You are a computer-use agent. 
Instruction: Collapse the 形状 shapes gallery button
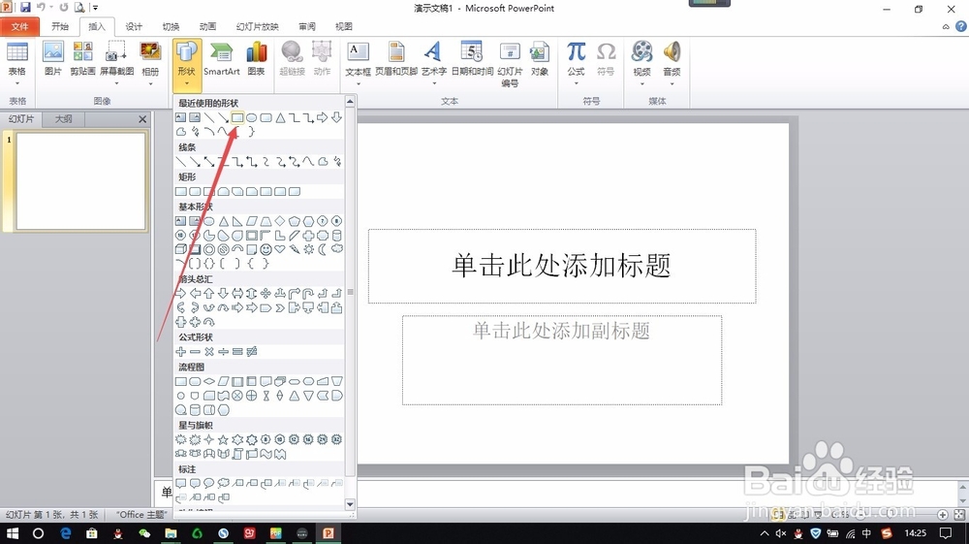click(x=187, y=64)
